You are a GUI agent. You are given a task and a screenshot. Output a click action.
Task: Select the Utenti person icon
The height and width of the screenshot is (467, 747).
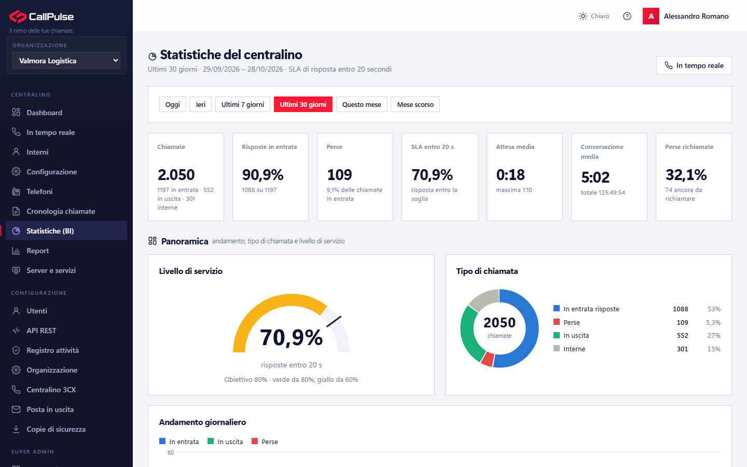(16, 311)
